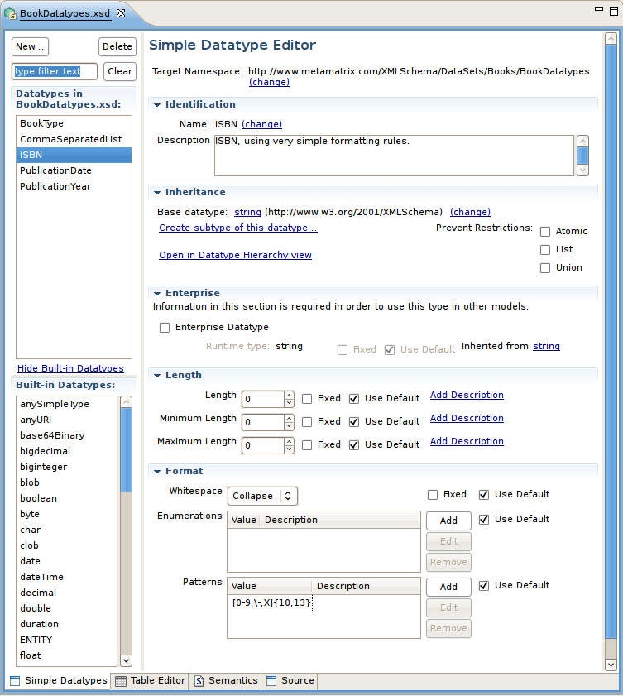This screenshot has width=623, height=696.
Task: Click the main editor scroll up arrow
Action: (611, 39)
